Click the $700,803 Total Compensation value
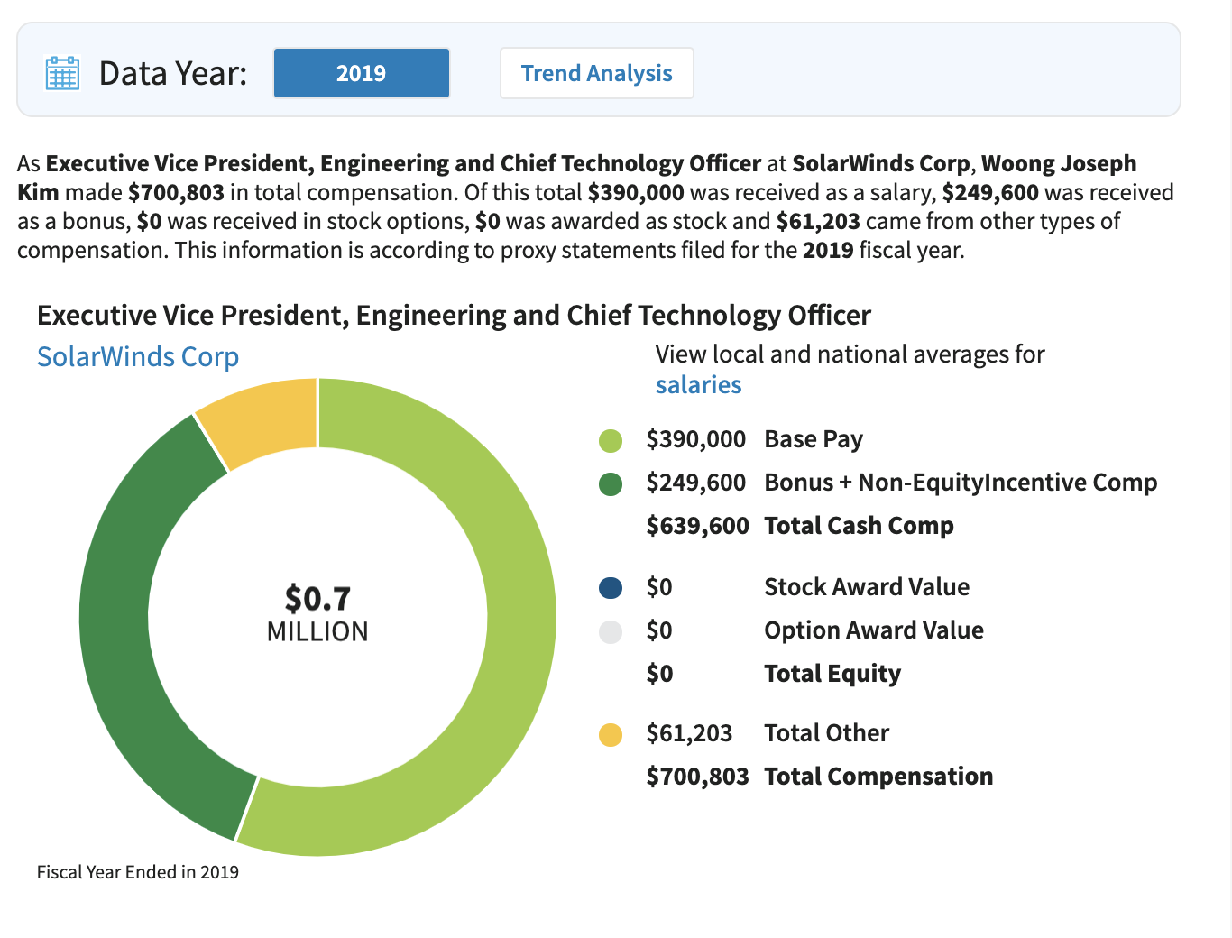Screen dimensions: 1232x938 697,777
